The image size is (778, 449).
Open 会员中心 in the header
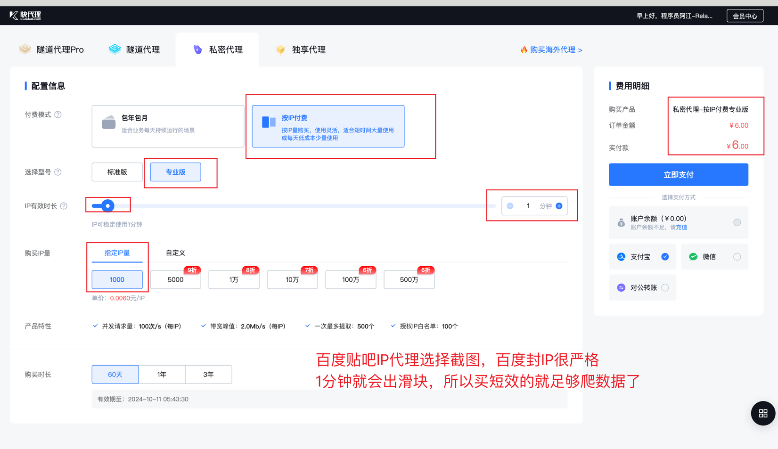coord(745,16)
